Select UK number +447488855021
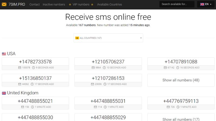 point(35,101)
